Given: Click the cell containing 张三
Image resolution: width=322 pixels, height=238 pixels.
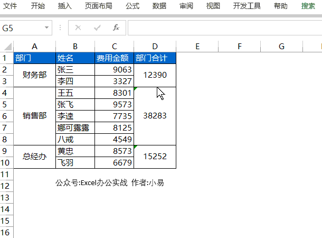Looking at the screenshot, I should pos(75,69).
